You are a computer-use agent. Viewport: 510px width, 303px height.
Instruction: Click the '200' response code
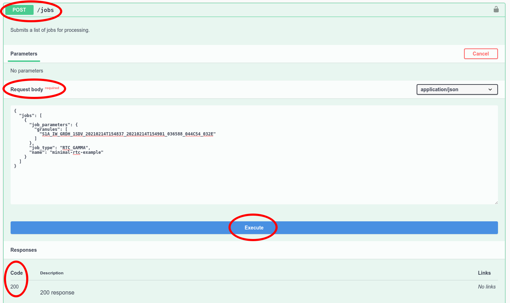click(15, 287)
